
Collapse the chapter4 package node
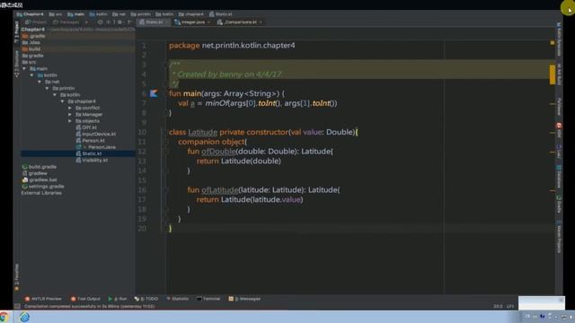pyautogui.click(x=63, y=101)
